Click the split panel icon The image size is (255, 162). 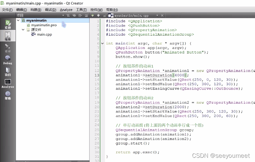(x=80, y=16)
